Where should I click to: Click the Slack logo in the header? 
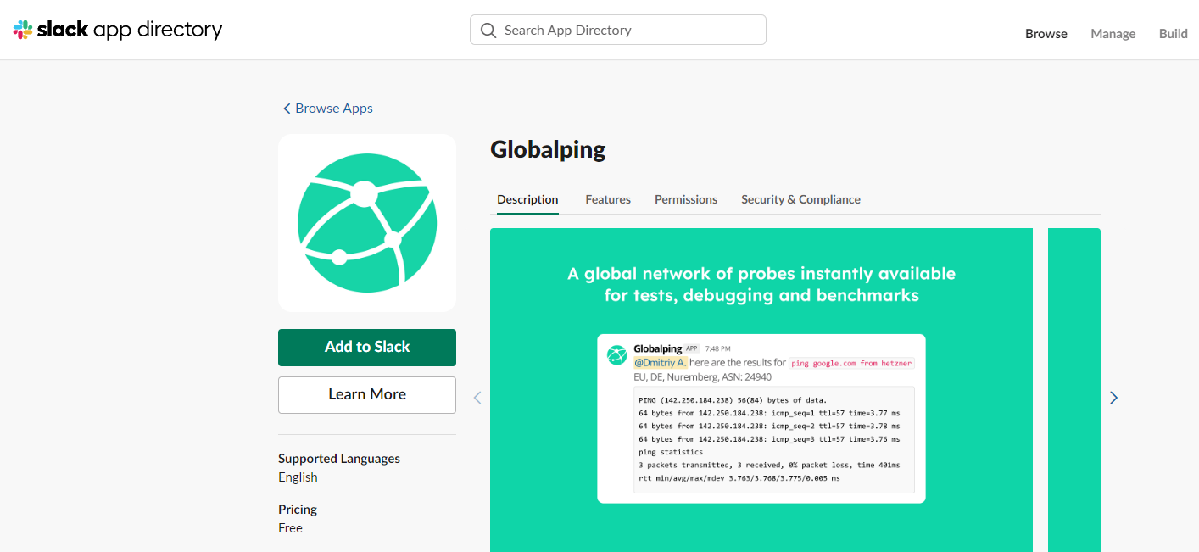coord(117,30)
